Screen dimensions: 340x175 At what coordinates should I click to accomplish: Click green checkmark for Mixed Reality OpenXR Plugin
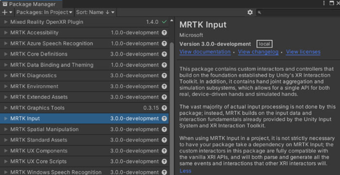[x=164, y=22]
